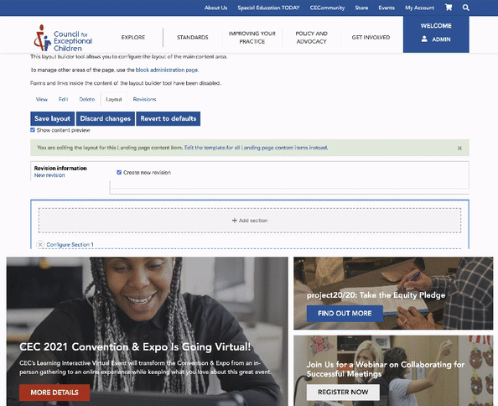Viewport: 498px width, 406px height.
Task: Click the Council for Exceptional Children logo
Action: click(63, 38)
